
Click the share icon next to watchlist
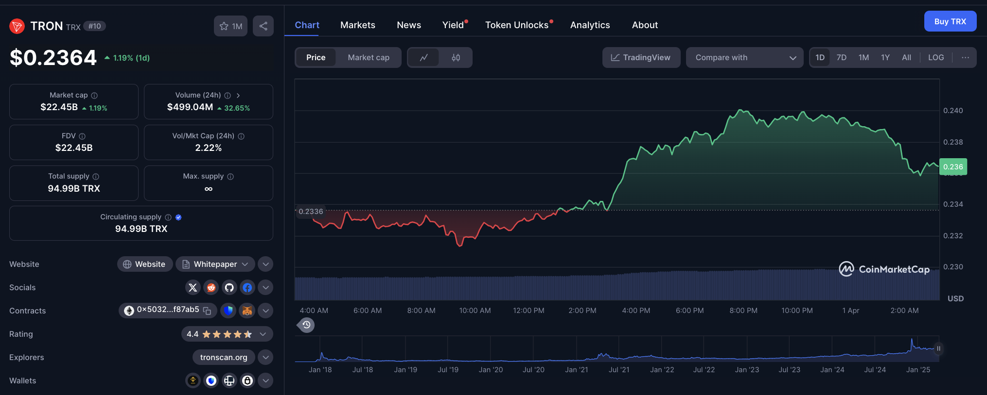263,26
